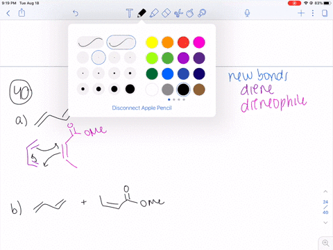Choose the bright purple color swatch
Viewport: 333px width, 250px height.
pyautogui.click(x=183, y=58)
